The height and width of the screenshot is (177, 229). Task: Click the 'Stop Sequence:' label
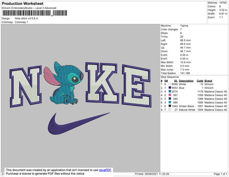pyautogui.click(x=170, y=77)
